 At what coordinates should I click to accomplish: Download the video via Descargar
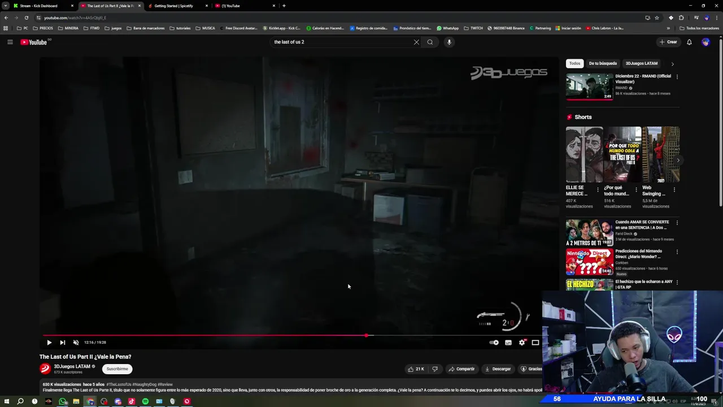(x=498, y=369)
